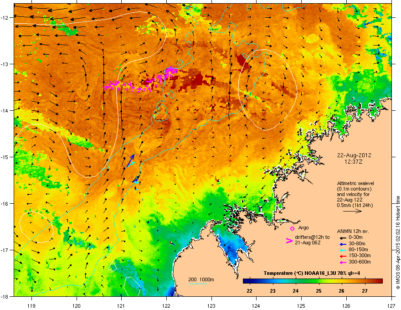Image resolution: width=401 pixels, height=310 pixels.
Task: Click the latitude axis label '-15'
Action: (x=5, y=157)
